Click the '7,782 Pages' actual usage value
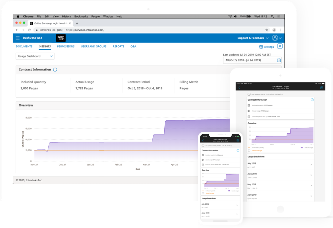The image size is (333, 228). click(84, 88)
